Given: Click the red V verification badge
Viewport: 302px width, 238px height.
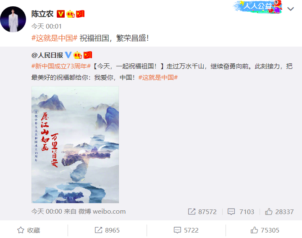Looking at the screenshot, I should point(60,14).
